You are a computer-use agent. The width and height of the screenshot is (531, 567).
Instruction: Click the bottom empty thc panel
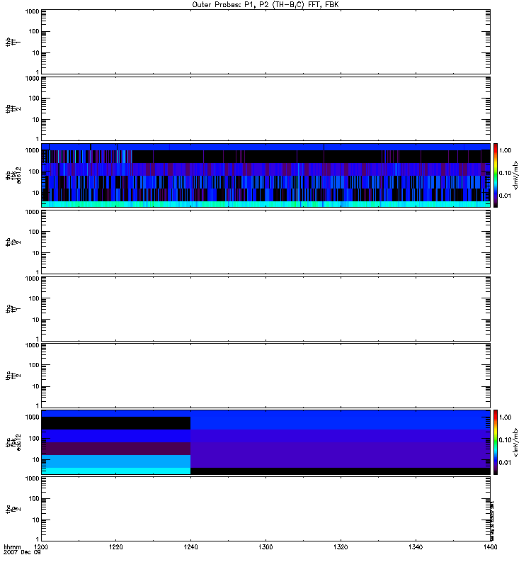click(265, 508)
